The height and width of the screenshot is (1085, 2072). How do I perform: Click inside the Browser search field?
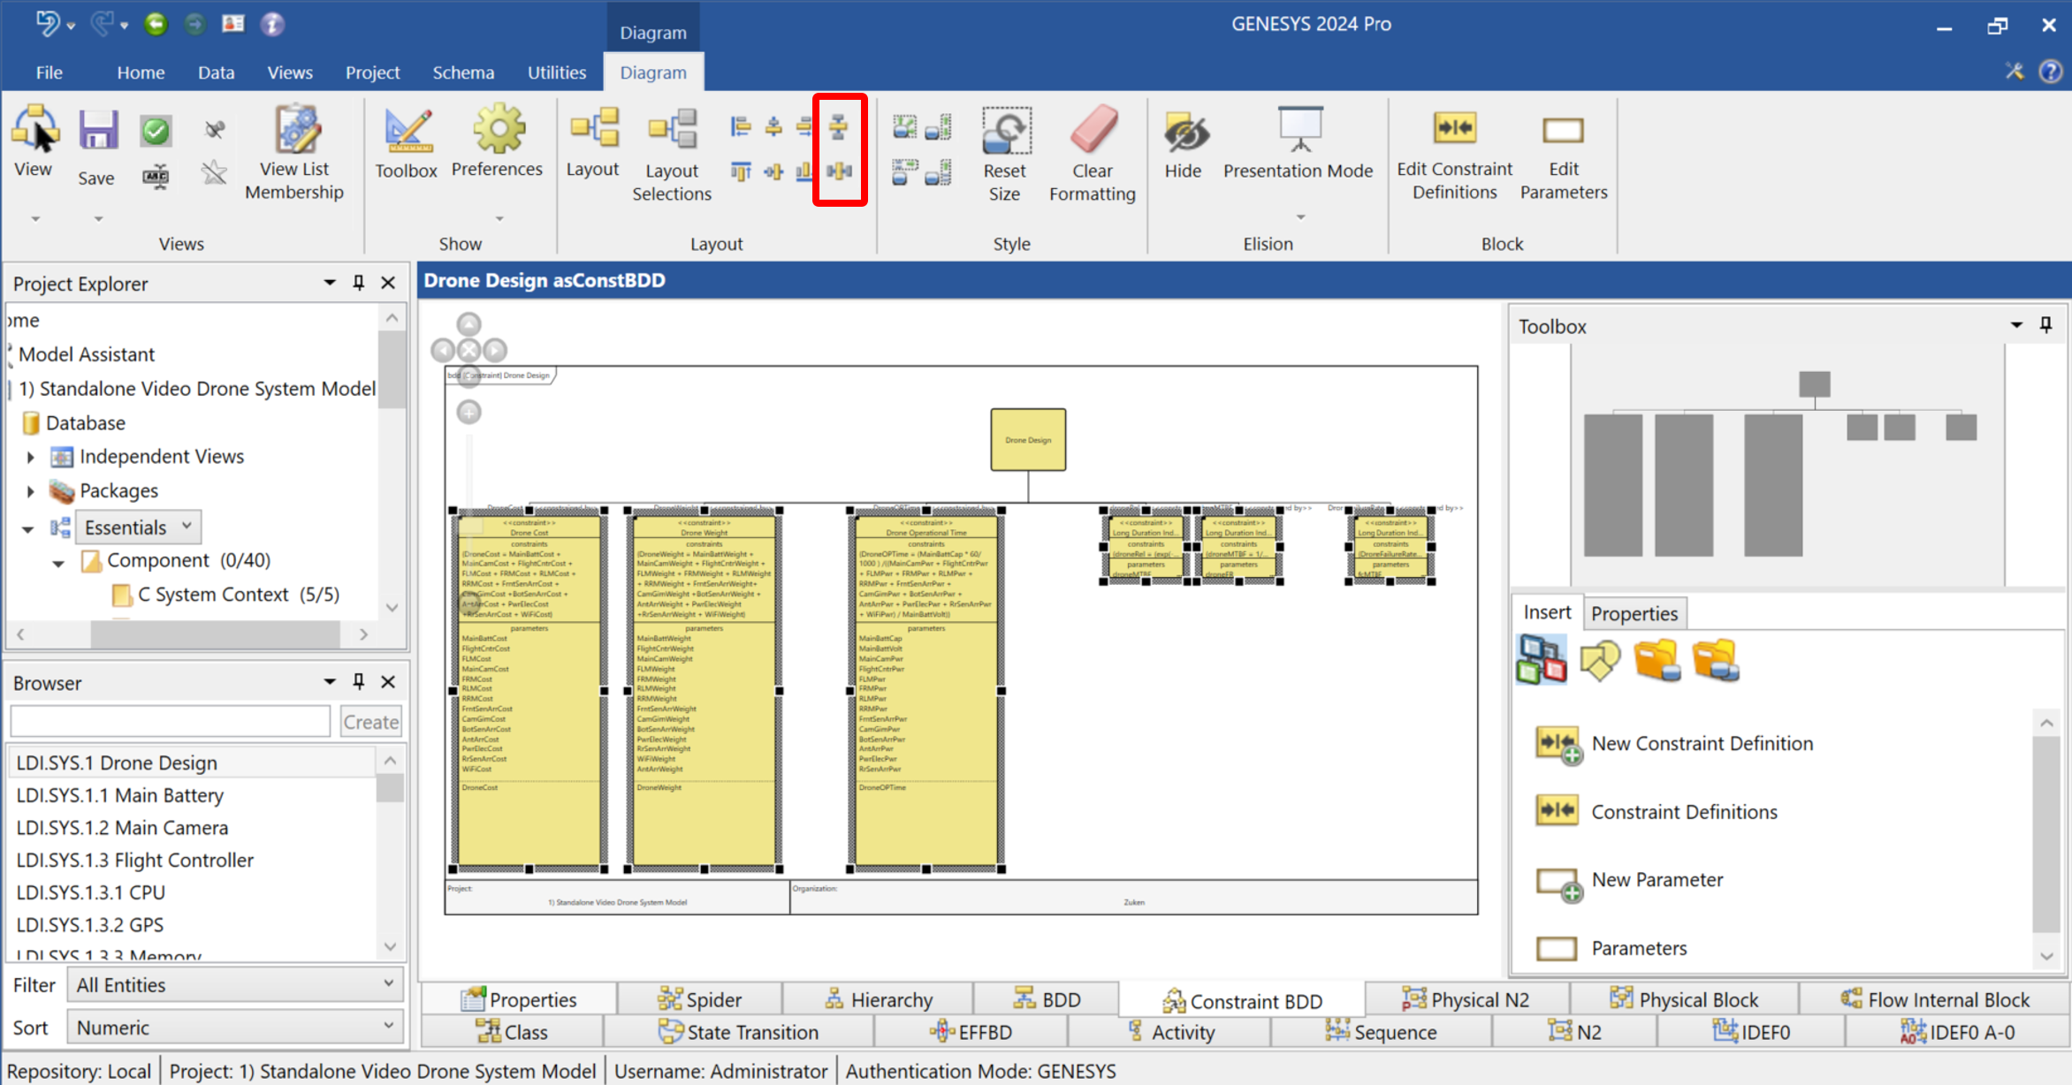tap(170, 721)
